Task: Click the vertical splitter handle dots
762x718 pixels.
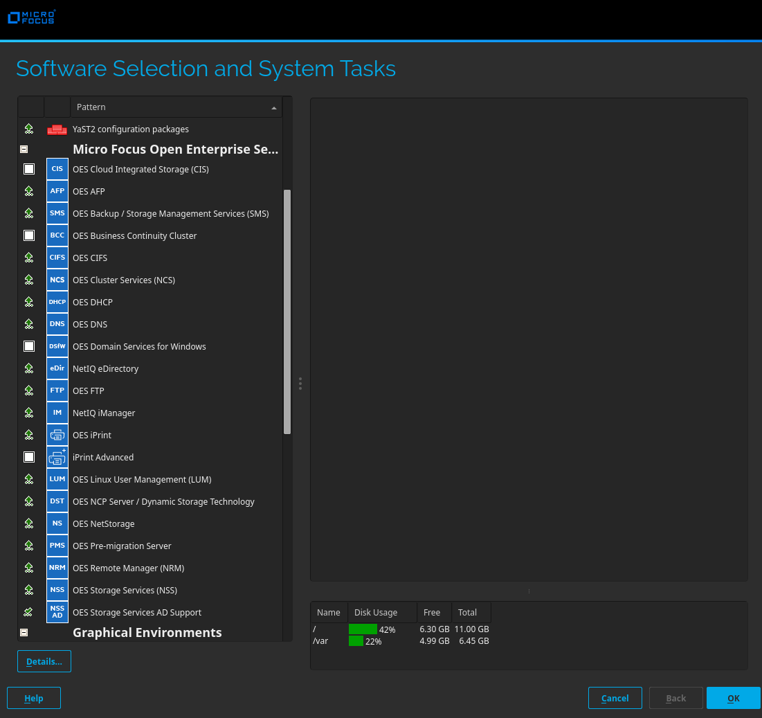Action: point(300,384)
